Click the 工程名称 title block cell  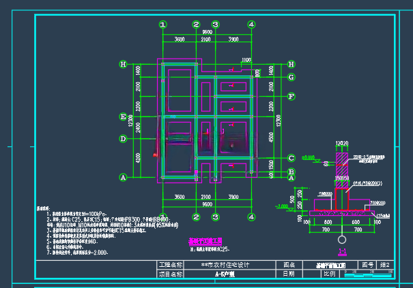tap(171, 265)
